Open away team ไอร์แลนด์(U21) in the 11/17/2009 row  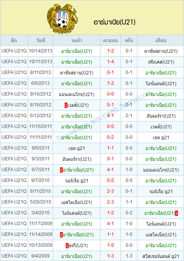161,224
